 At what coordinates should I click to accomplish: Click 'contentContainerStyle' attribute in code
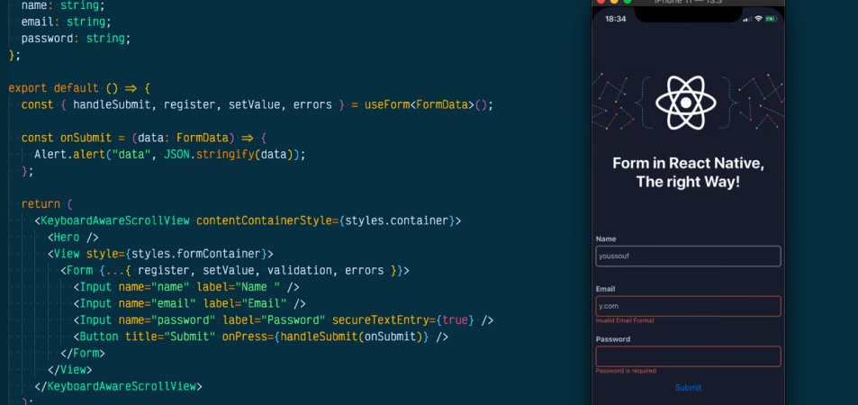(264, 220)
